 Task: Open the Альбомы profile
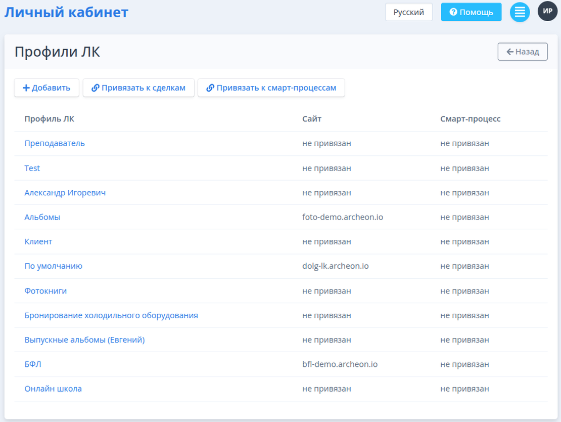tap(42, 217)
